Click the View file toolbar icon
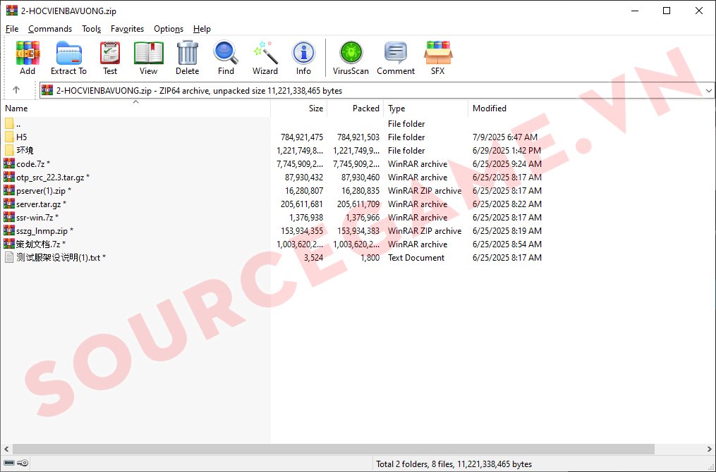The height and width of the screenshot is (472, 716). point(148,57)
